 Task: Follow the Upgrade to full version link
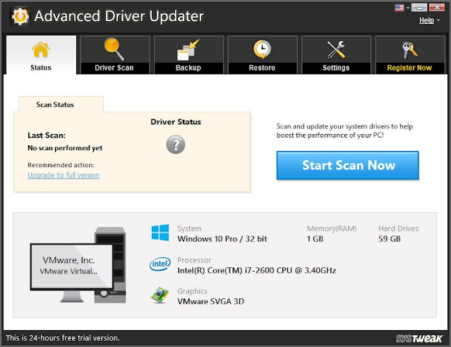tap(64, 175)
